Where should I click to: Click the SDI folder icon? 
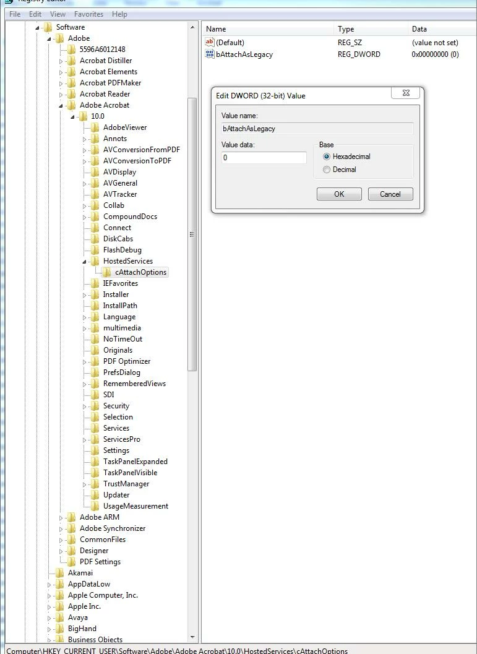(x=95, y=395)
